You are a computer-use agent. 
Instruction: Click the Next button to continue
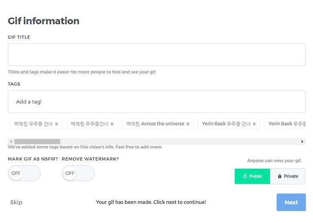pos(291,202)
